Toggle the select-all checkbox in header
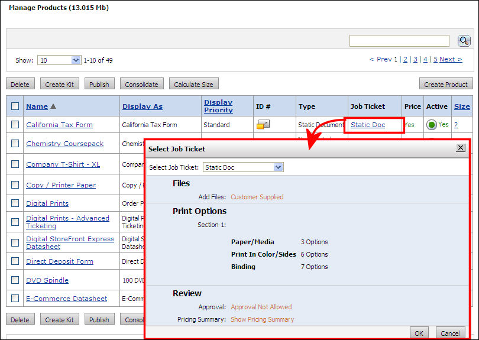This screenshot has height=340, width=479. pos(15,106)
